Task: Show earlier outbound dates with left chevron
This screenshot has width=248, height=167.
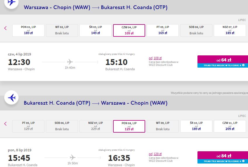Action: (6, 28)
